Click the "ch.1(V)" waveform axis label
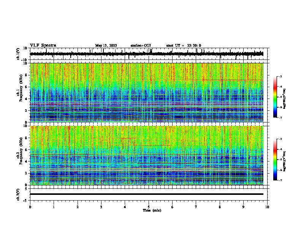301x232 pixels. [x=18, y=54]
